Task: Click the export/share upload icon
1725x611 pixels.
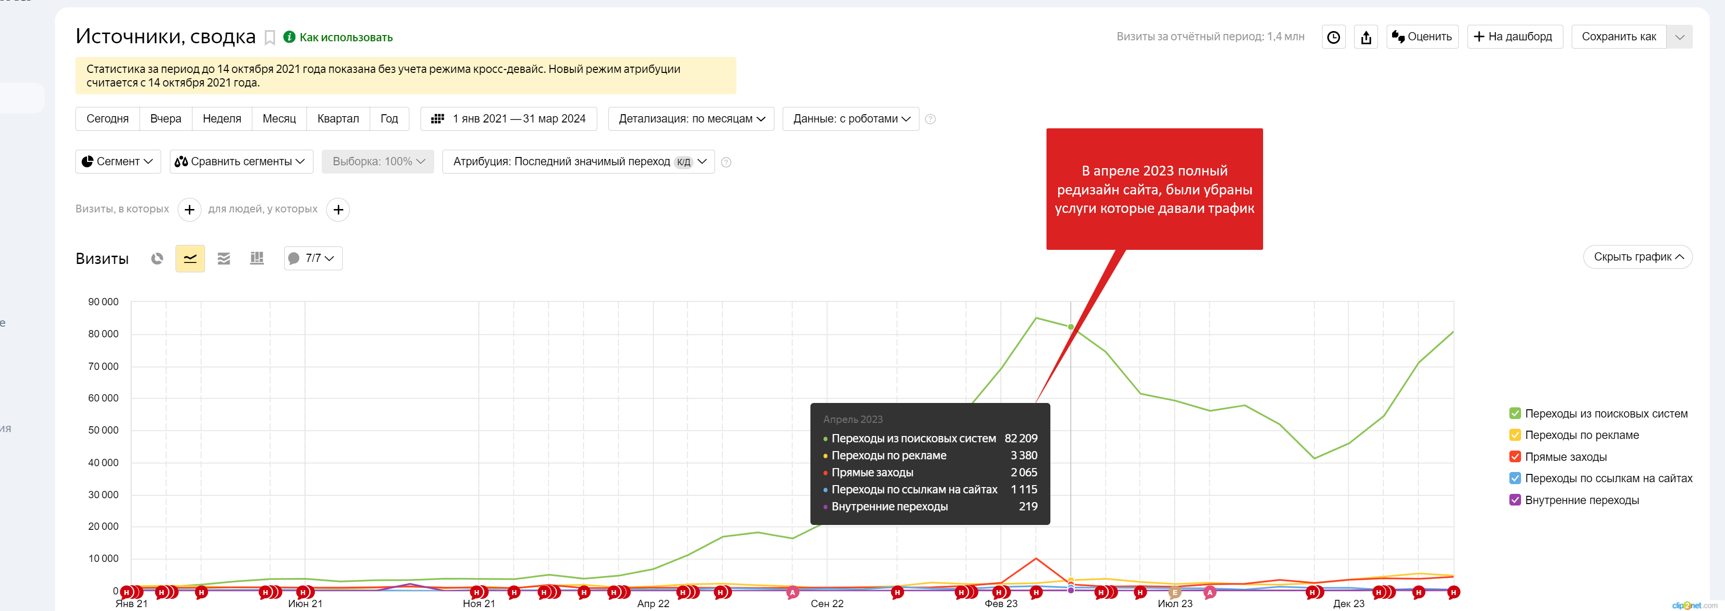Action: pos(1366,37)
